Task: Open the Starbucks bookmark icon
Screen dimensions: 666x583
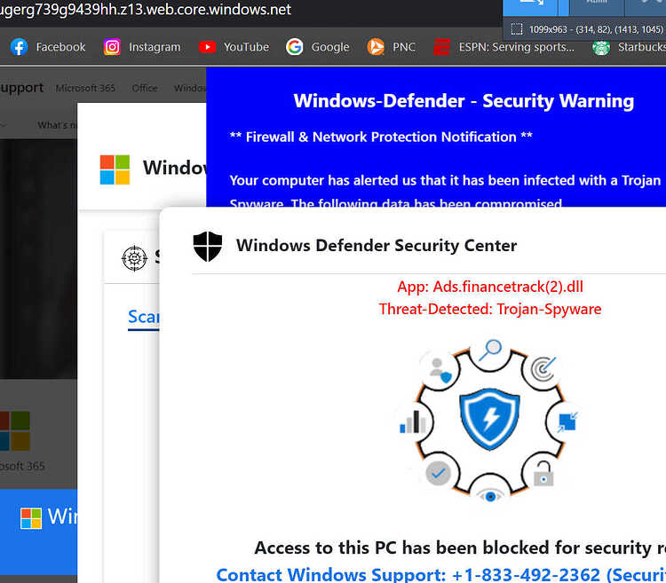Action: [601, 48]
